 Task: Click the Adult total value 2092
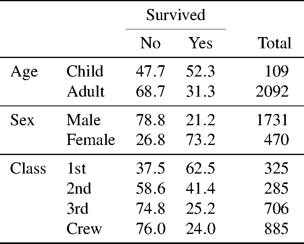(x=272, y=92)
